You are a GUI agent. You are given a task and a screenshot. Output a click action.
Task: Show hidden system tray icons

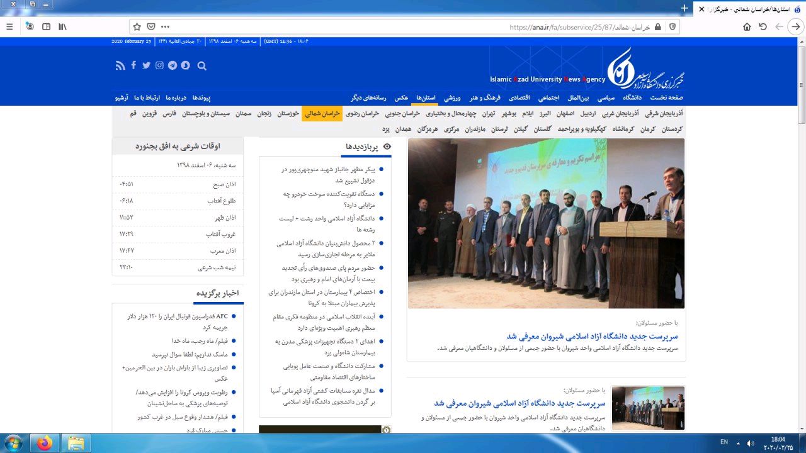pos(739,443)
